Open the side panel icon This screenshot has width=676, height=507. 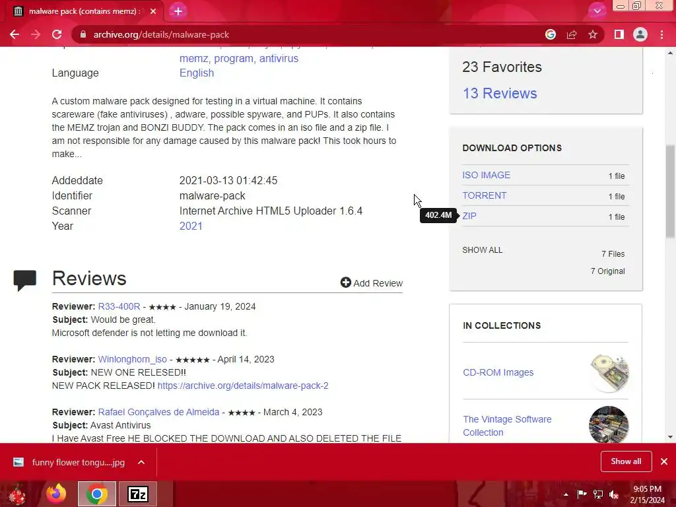pos(619,34)
